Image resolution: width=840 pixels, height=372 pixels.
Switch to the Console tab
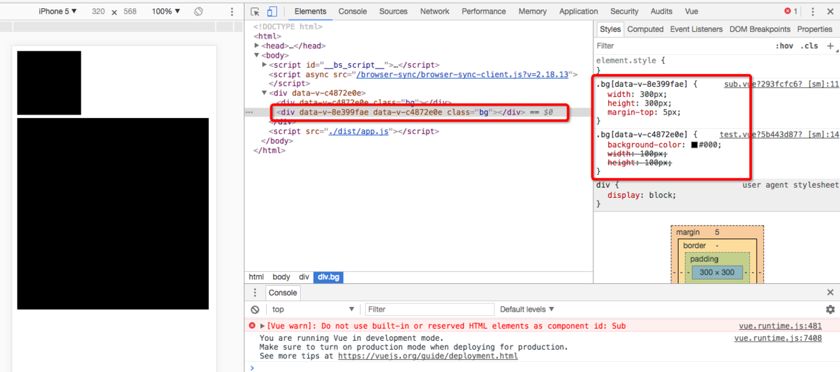[353, 12]
